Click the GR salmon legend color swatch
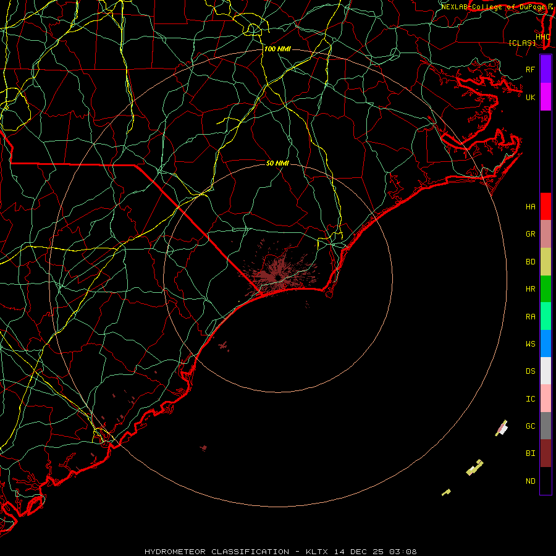Image resolution: width=556 pixels, height=556 pixels. click(x=545, y=234)
